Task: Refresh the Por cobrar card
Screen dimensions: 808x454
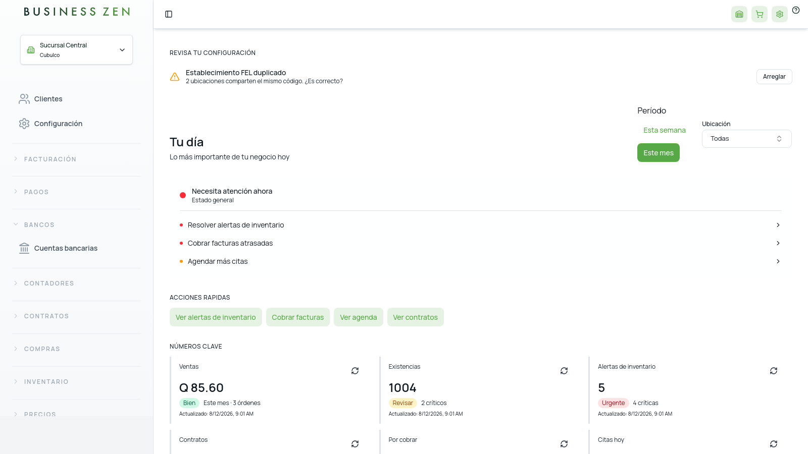Action: 564,444
